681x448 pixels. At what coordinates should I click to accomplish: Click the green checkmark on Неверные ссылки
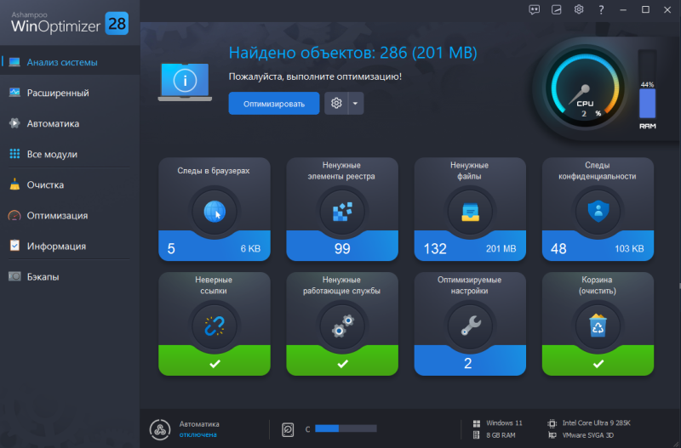(215, 364)
